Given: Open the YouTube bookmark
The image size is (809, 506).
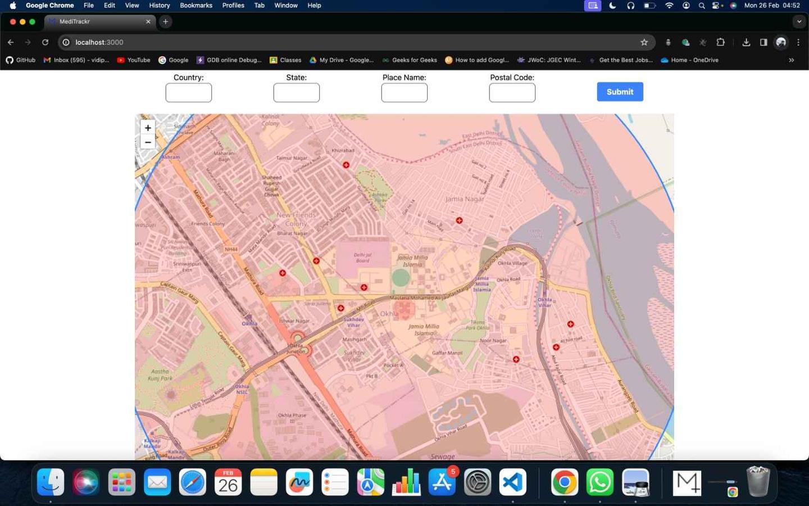Looking at the screenshot, I should tap(133, 60).
